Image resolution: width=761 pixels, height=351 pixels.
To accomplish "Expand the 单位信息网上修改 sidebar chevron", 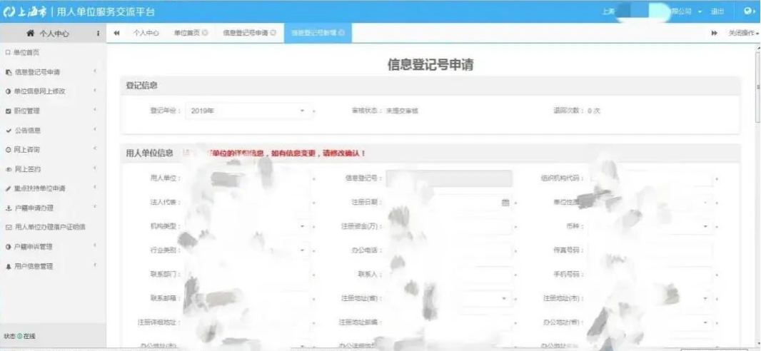I will coord(95,91).
